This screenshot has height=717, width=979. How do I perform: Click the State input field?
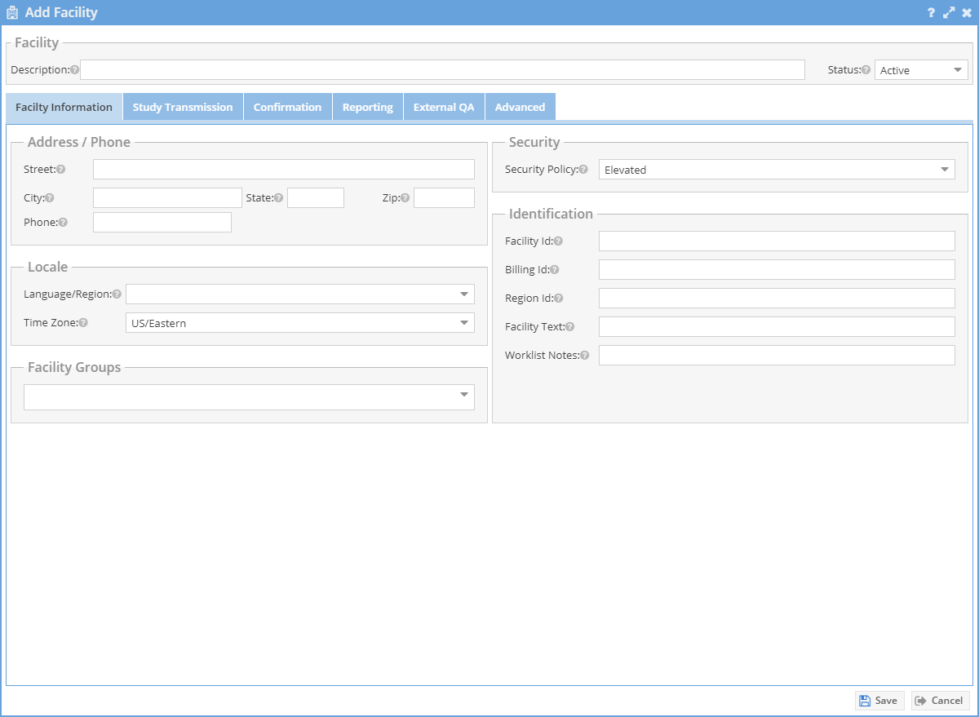point(316,198)
